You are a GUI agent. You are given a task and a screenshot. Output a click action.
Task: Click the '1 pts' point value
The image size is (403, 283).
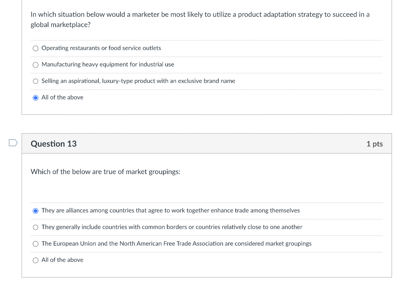tap(374, 144)
